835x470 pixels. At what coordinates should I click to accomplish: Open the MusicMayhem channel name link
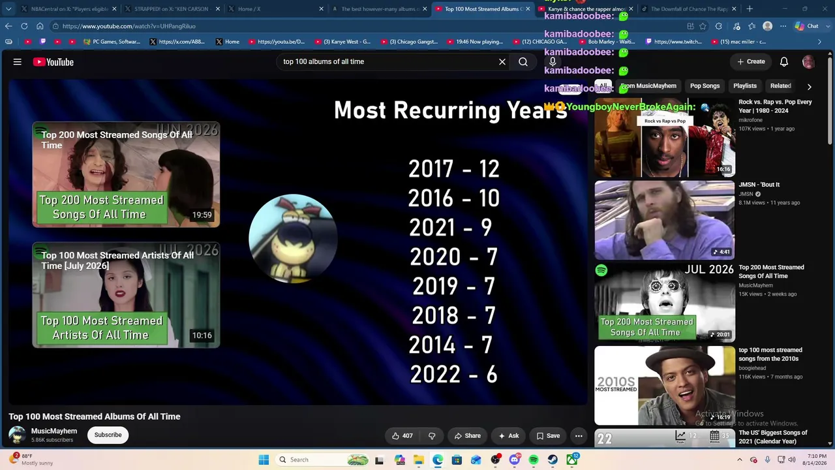(54, 431)
